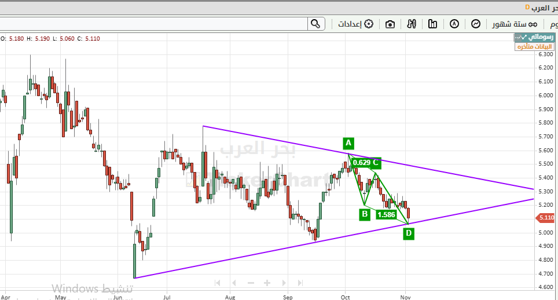The height and width of the screenshot is (300, 558).
Task: Jump to chart start with first-bar arrow
Action: [218, 283]
